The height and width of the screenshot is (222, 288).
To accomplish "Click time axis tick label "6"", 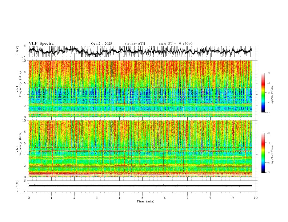I will [165, 198].
